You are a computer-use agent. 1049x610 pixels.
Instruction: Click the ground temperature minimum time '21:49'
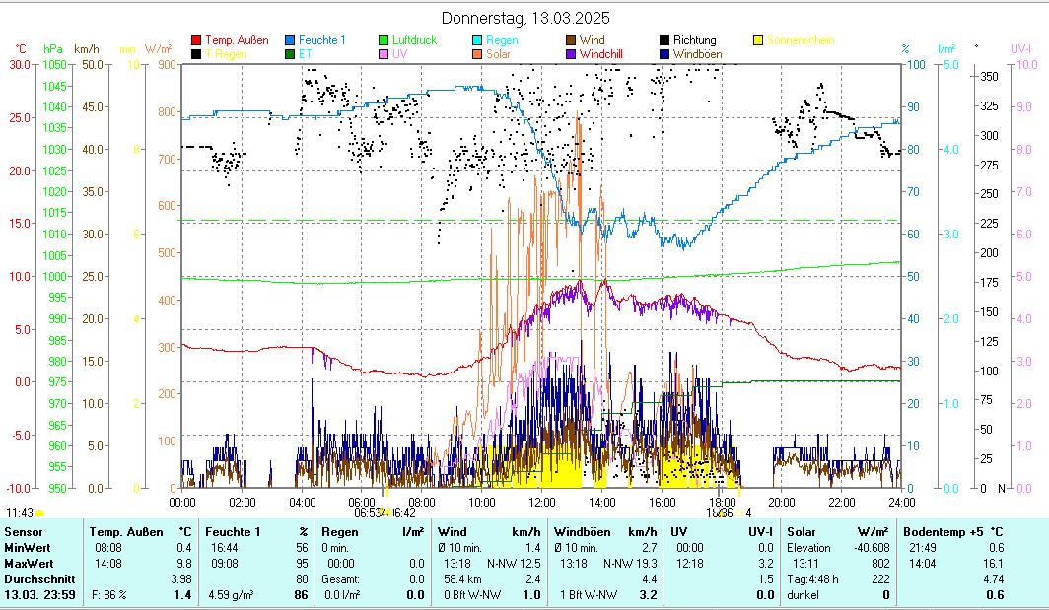pyautogui.click(x=923, y=548)
